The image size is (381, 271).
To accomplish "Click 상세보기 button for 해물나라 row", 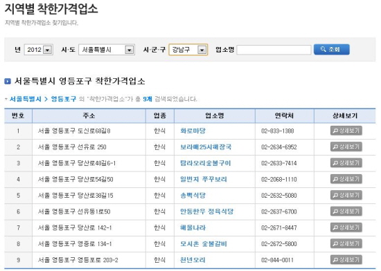I will 346,227.
